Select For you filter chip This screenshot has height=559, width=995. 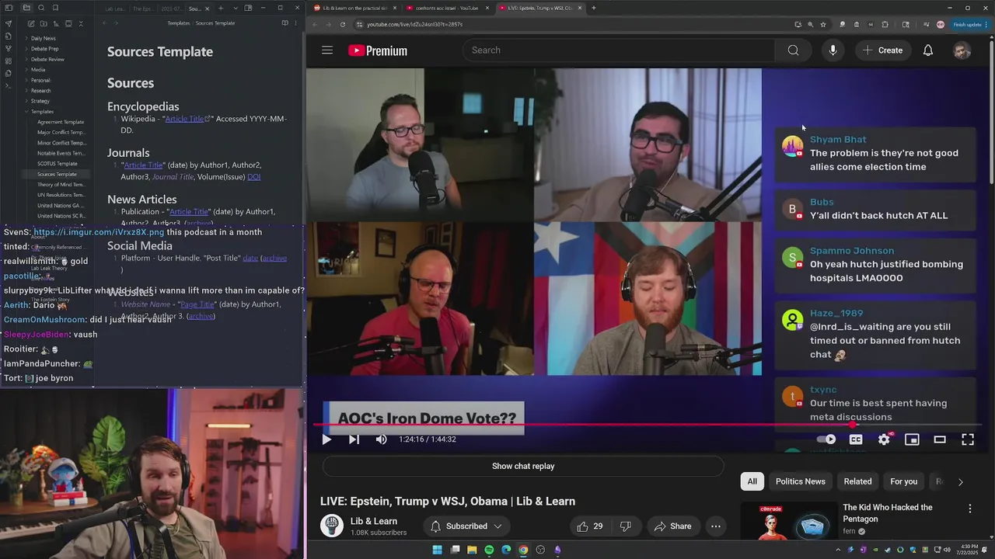pos(903,481)
